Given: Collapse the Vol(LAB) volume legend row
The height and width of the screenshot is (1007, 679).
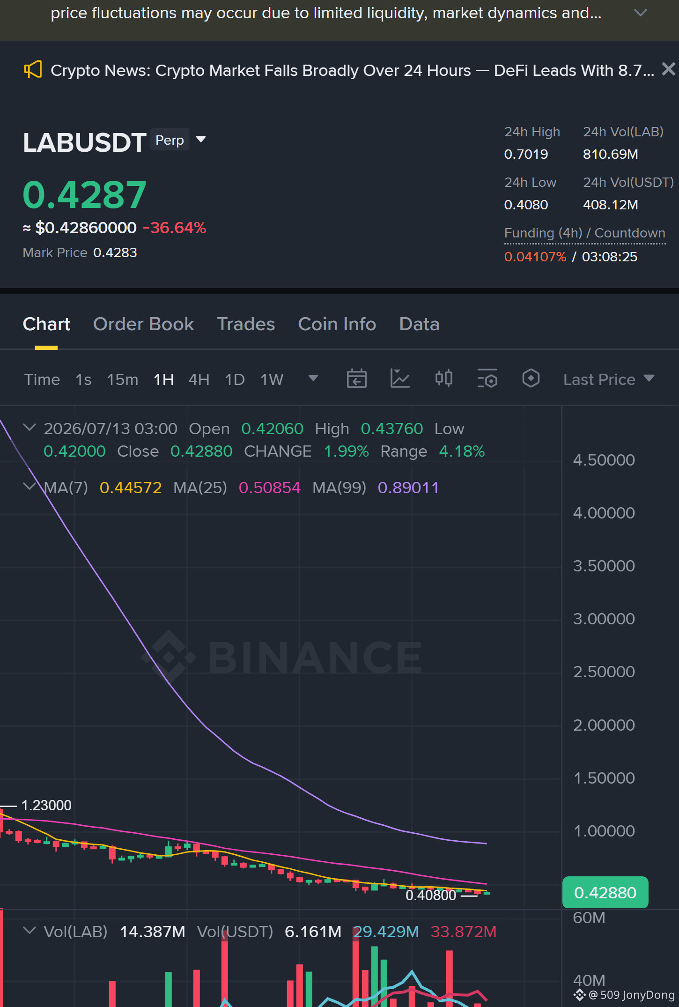Looking at the screenshot, I should [30, 930].
